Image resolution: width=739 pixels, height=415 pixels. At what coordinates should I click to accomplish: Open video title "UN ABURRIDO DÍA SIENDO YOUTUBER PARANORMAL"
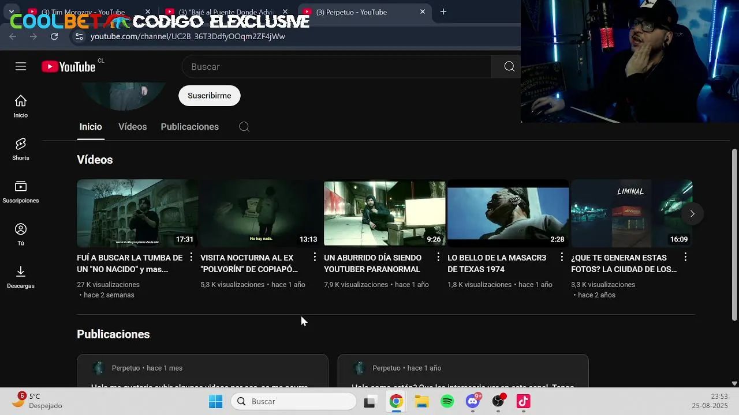click(x=372, y=263)
